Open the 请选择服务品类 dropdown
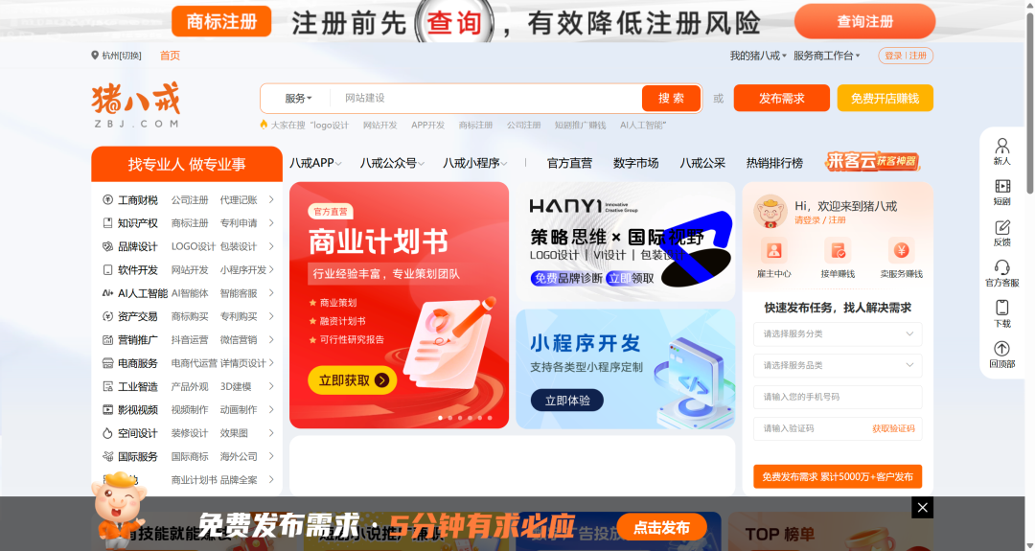This screenshot has height=551, width=1035. coord(838,365)
